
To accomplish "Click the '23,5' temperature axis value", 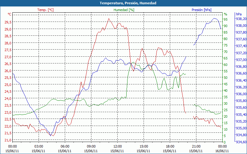I will [x=8, y=105].
